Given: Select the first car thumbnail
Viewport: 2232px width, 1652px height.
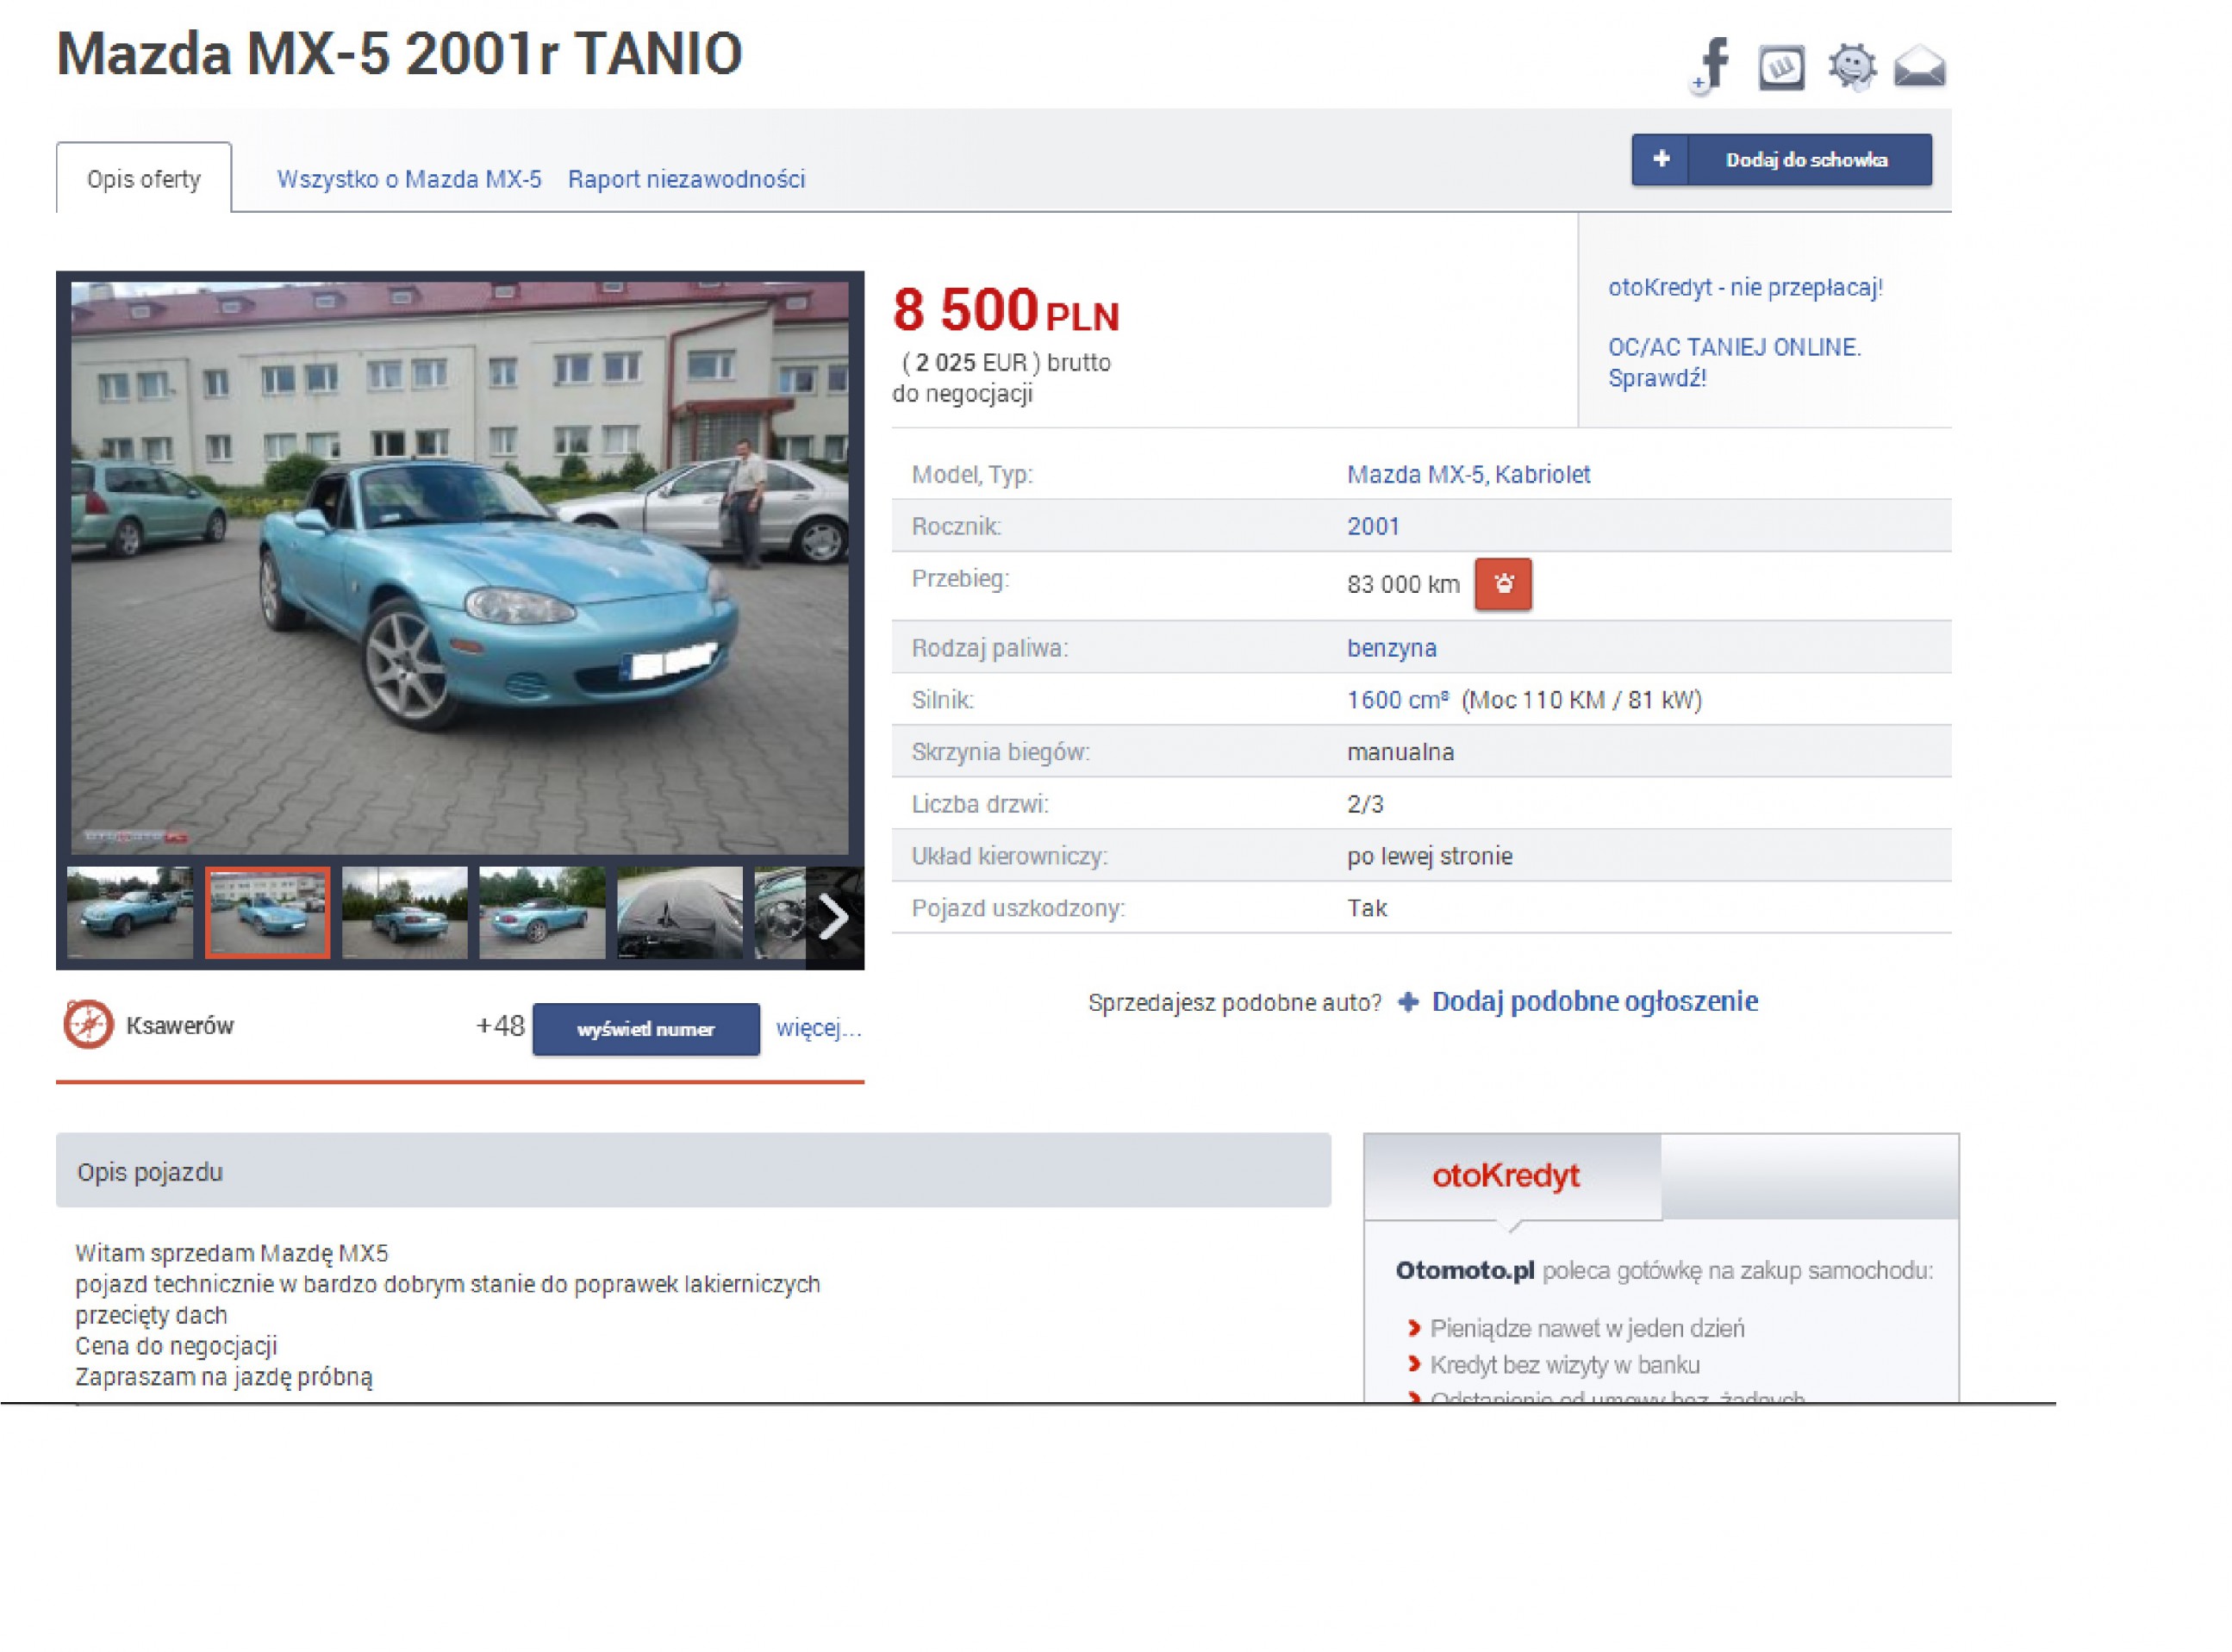Looking at the screenshot, I should point(130,913).
